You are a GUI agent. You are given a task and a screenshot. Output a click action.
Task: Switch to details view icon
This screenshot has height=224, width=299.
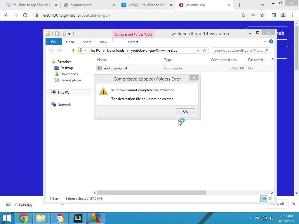(264, 198)
